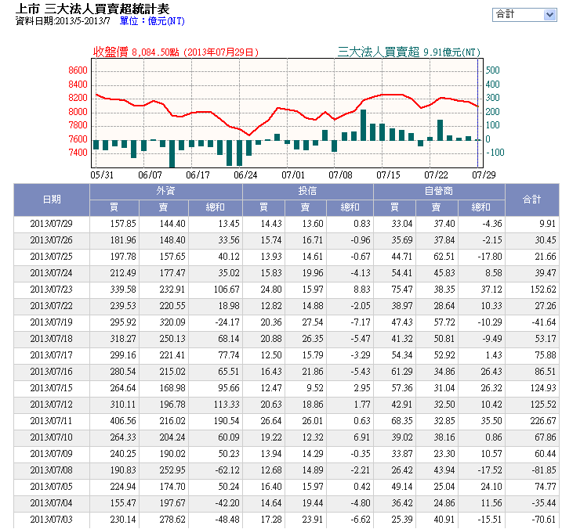562x529 pixels.
Task: Click the 合計 column header in table
Action: (532, 200)
